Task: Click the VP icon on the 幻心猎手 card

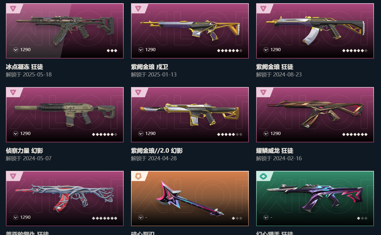Action: tap(266, 217)
